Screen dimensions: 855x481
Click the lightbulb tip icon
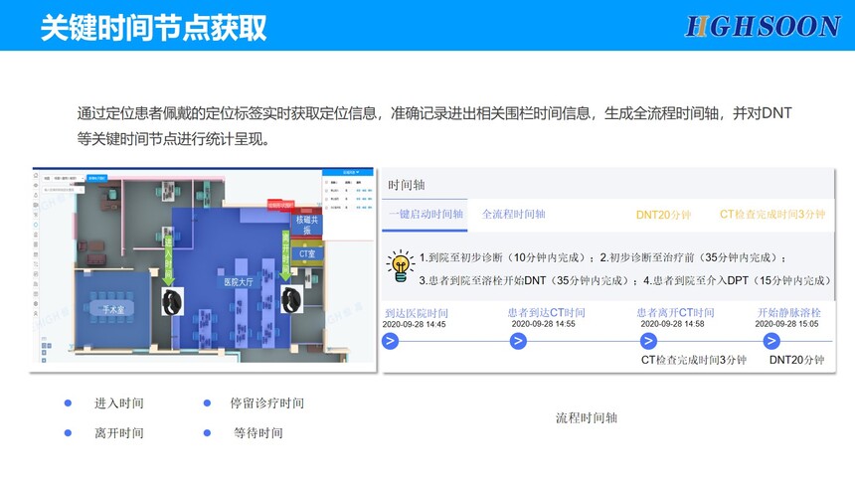click(x=400, y=264)
